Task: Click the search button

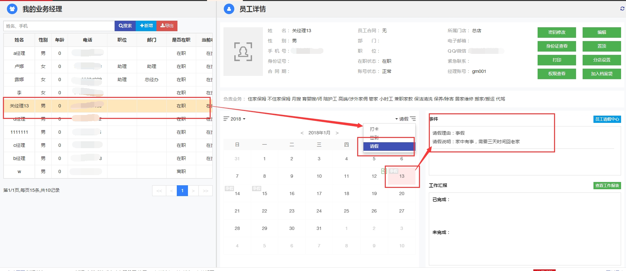Action: coord(125,26)
